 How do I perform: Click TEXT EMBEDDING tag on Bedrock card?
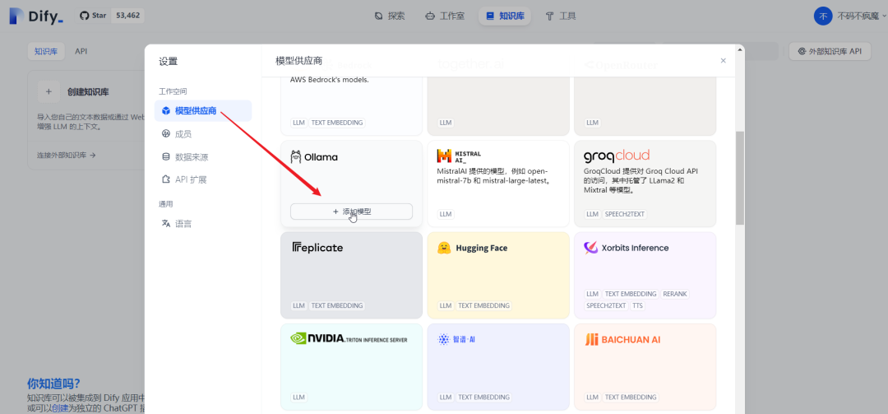tap(337, 123)
